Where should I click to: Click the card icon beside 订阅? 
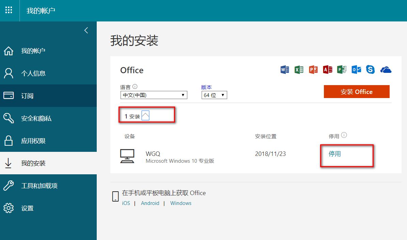pyautogui.click(x=9, y=95)
